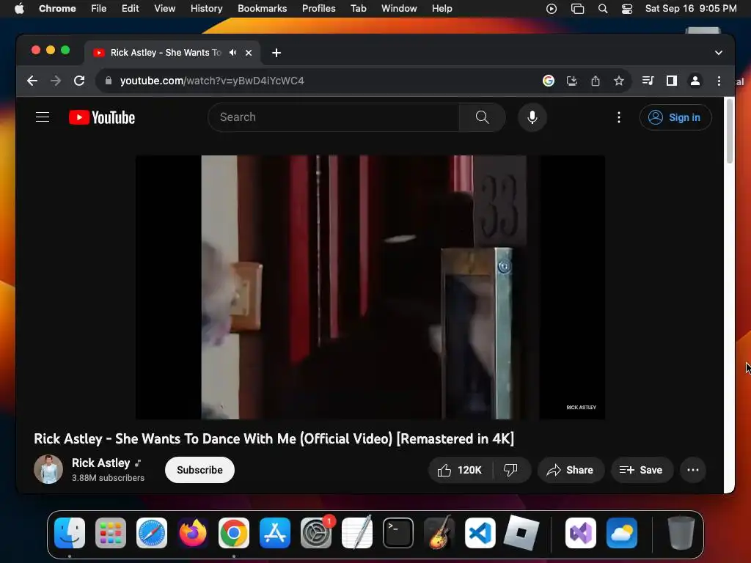
Task: Open the File menu
Action: coord(99,9)
